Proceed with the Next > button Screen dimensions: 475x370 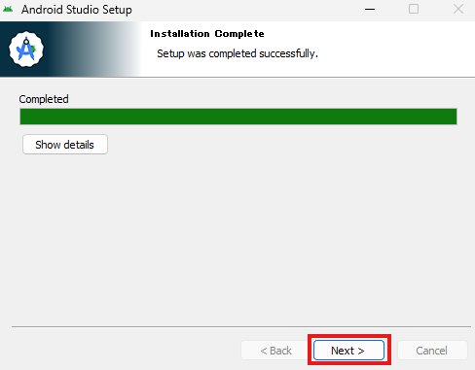(x=348, y=351)
